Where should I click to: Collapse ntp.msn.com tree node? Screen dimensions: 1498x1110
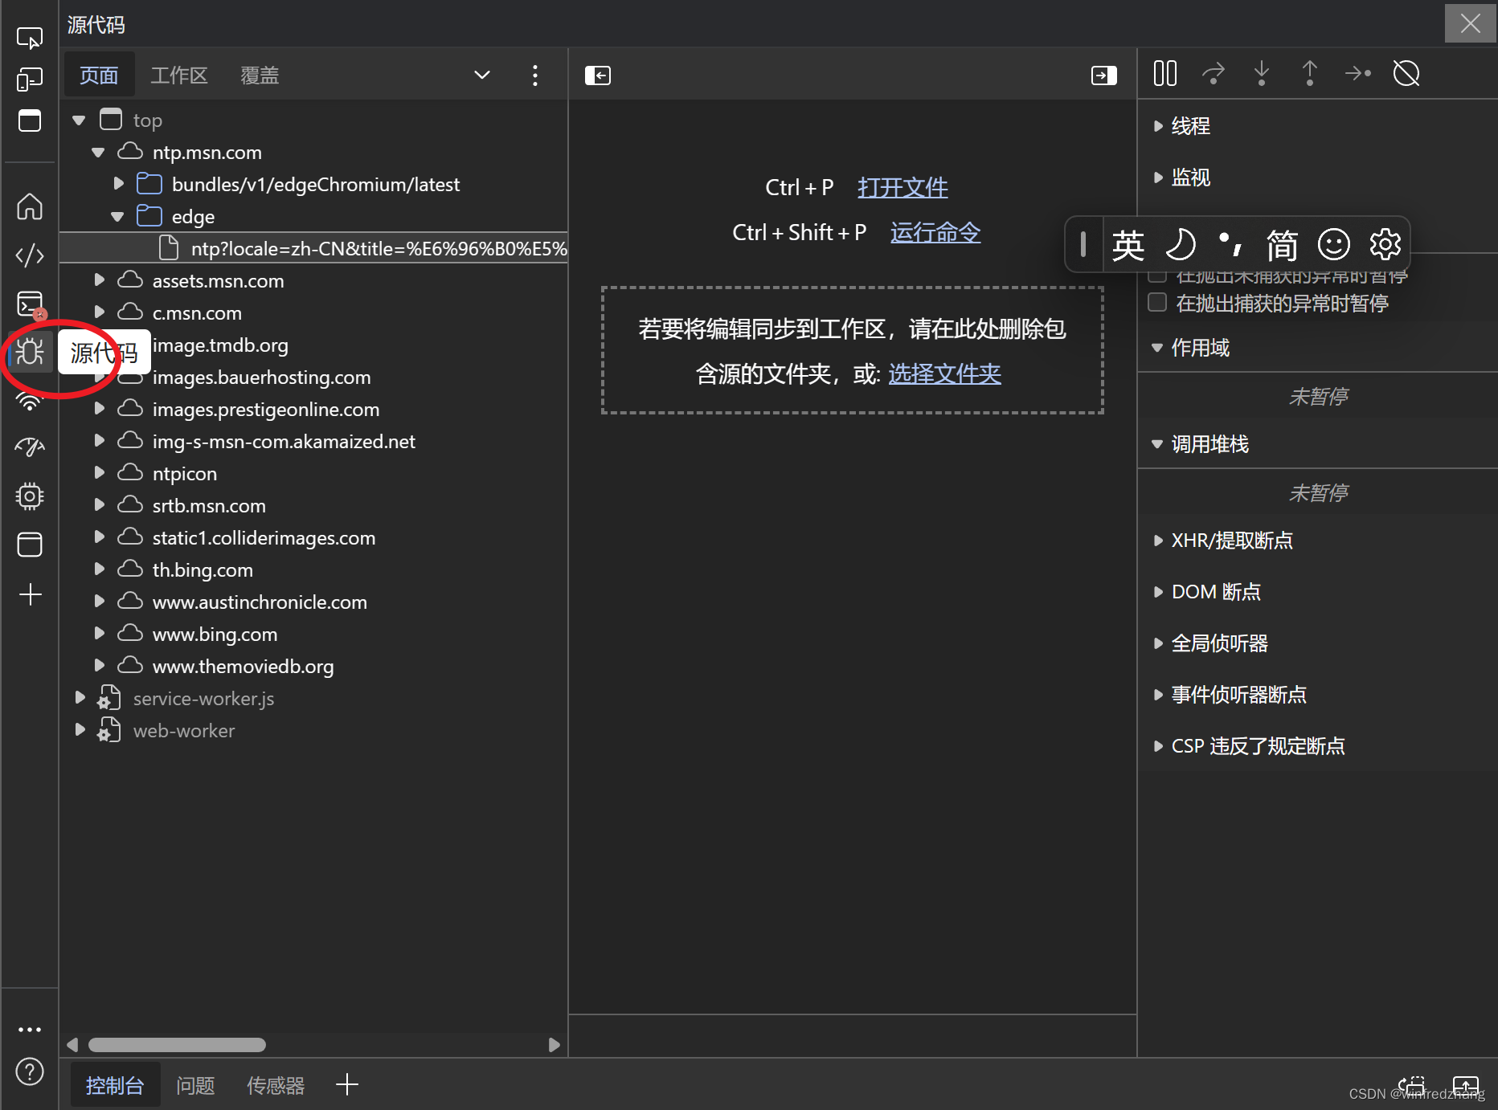98,153
